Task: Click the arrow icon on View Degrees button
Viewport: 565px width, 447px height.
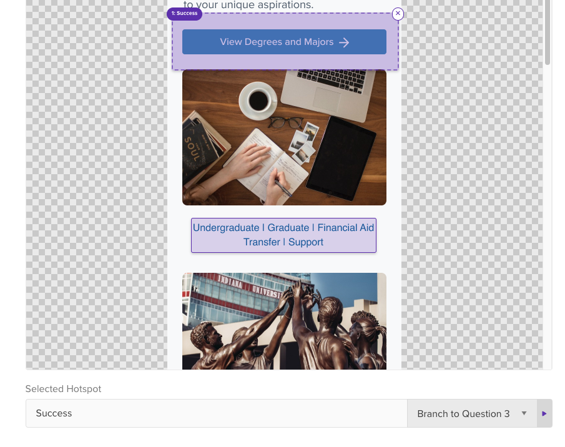Action: 344,42
